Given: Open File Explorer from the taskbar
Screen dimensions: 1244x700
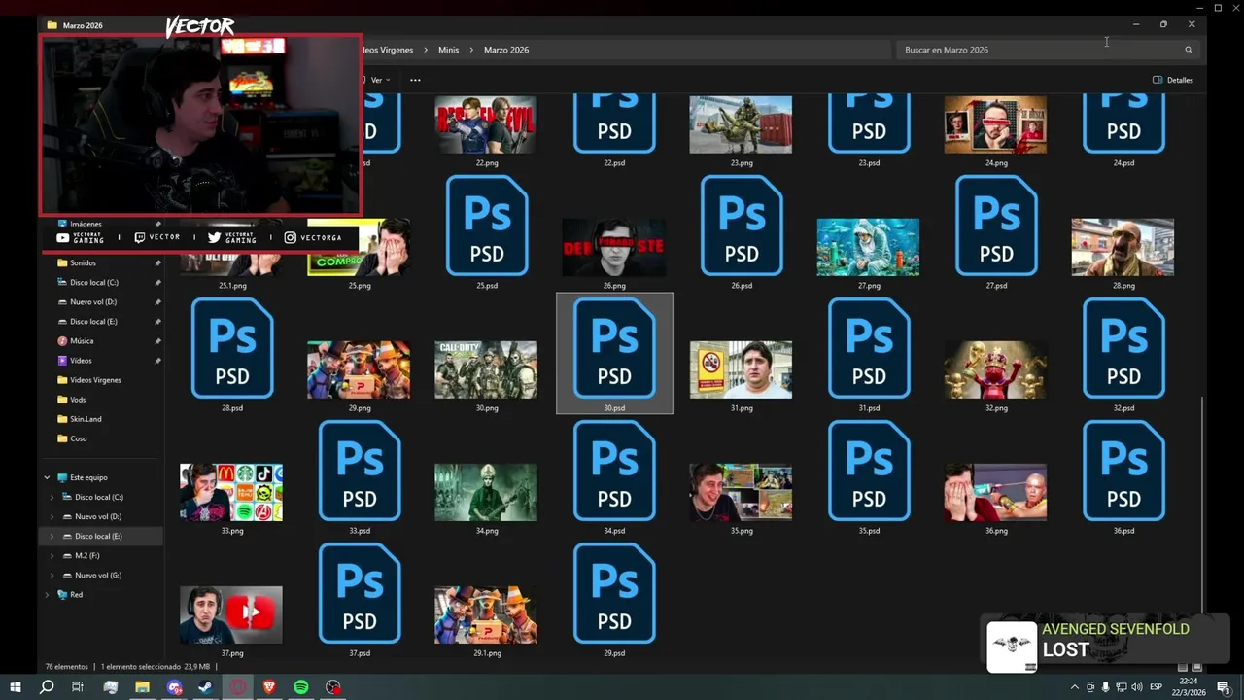Looking at the screenshot, I should click(142, 687).
